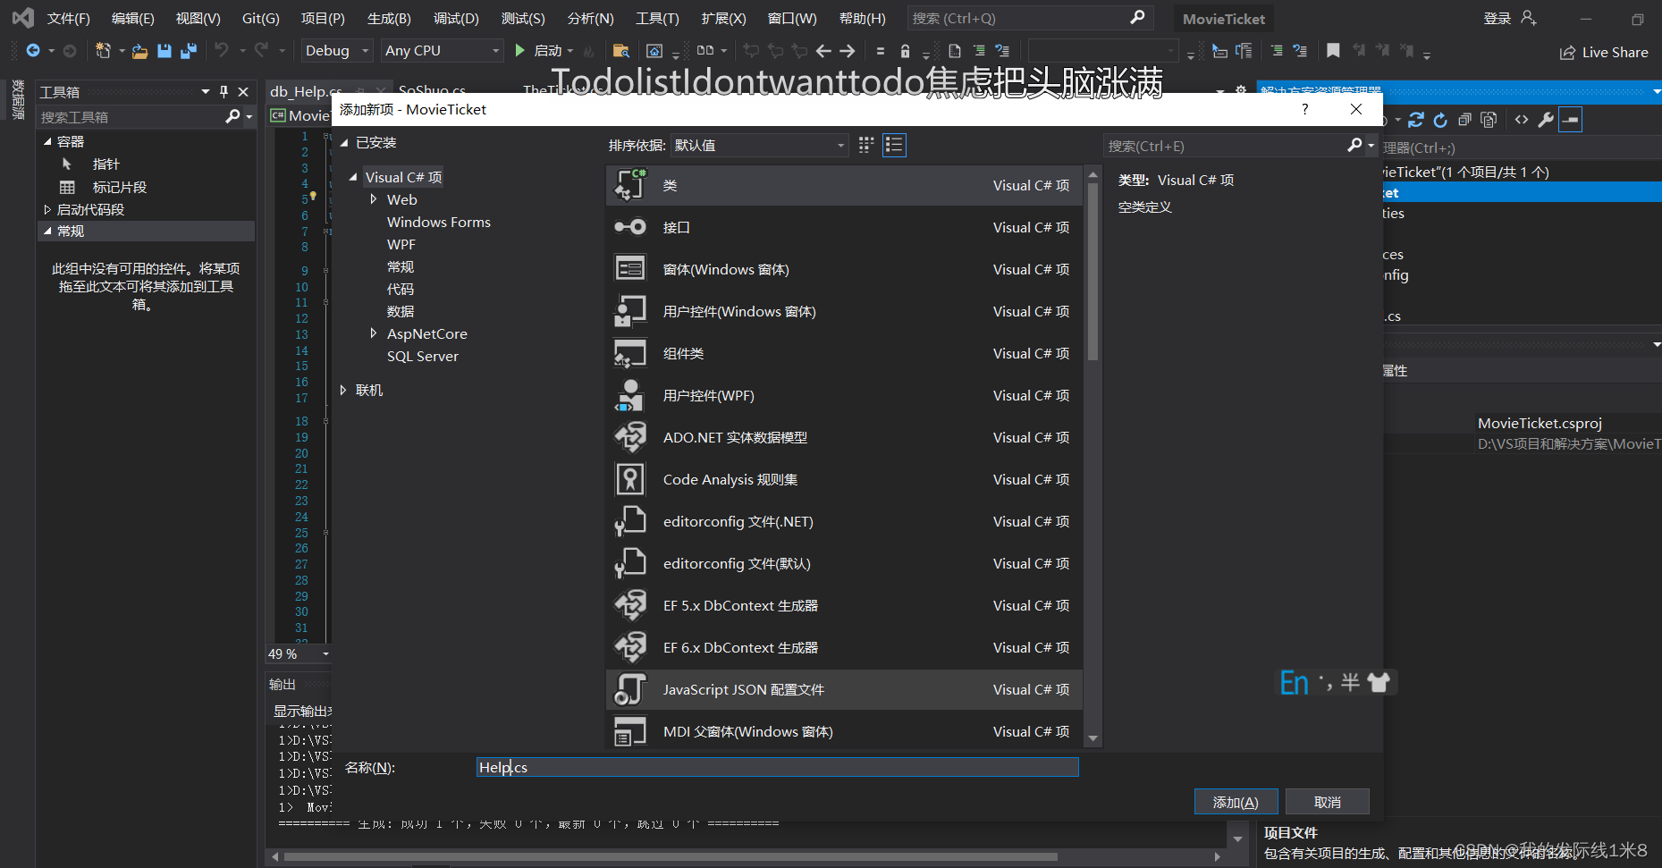Toggle the toolbox auto-hide pin

(x=224, y=92)
